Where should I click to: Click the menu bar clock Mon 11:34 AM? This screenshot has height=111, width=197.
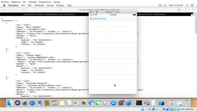point(176,5)
